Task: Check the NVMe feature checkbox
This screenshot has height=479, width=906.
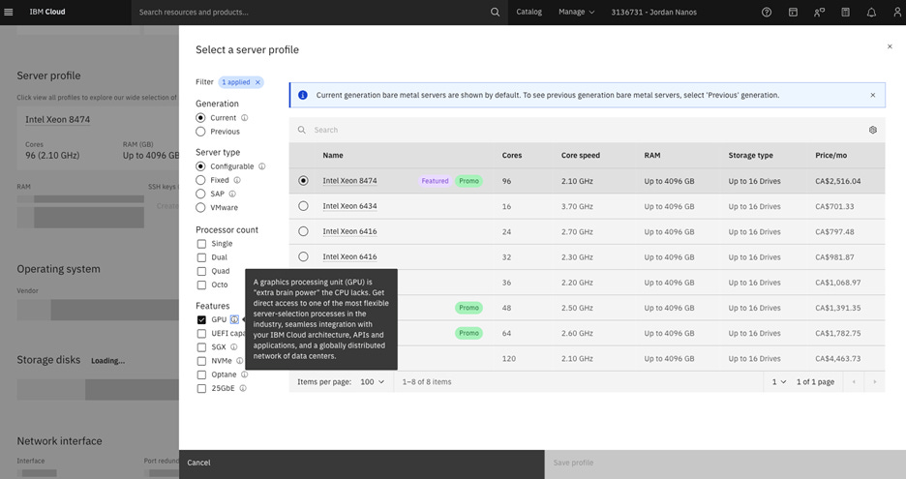Action: click(x=201, y=361)
